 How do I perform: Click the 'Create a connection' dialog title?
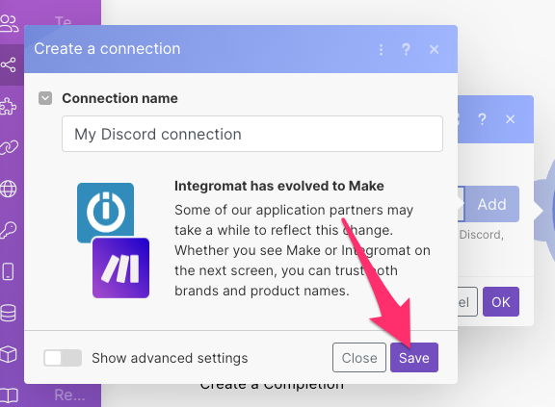[x=107, y=49]
